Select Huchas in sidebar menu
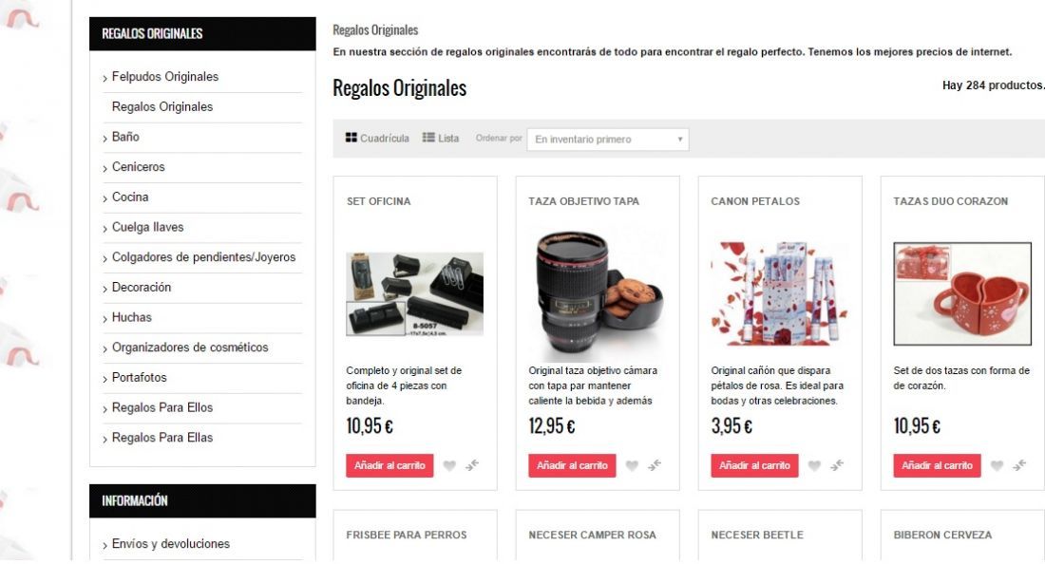This screenshot has width=1045, height=564. pyautogui.click(x=132, y=317)
